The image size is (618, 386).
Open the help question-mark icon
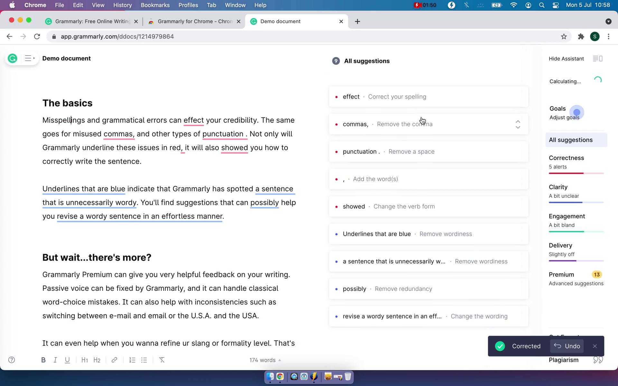pos(12,360)
